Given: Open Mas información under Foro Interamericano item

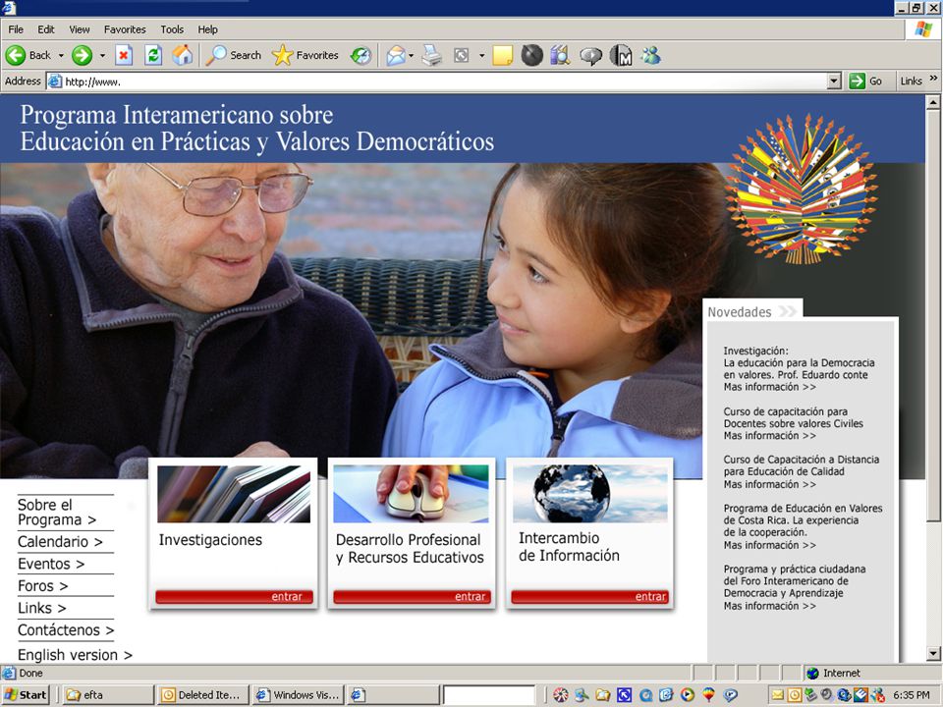Looking at the screenshot, I should (770, 606).
